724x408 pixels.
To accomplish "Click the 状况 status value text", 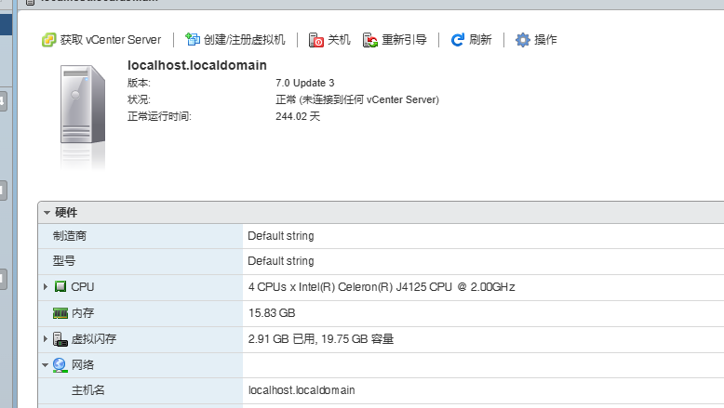I will click(357, 99).
